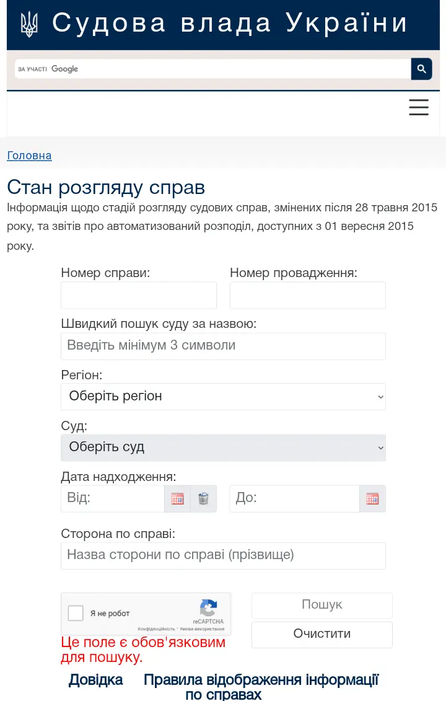Click the blue search magnifier button
The image size is (446, 701).
(421, 69)
